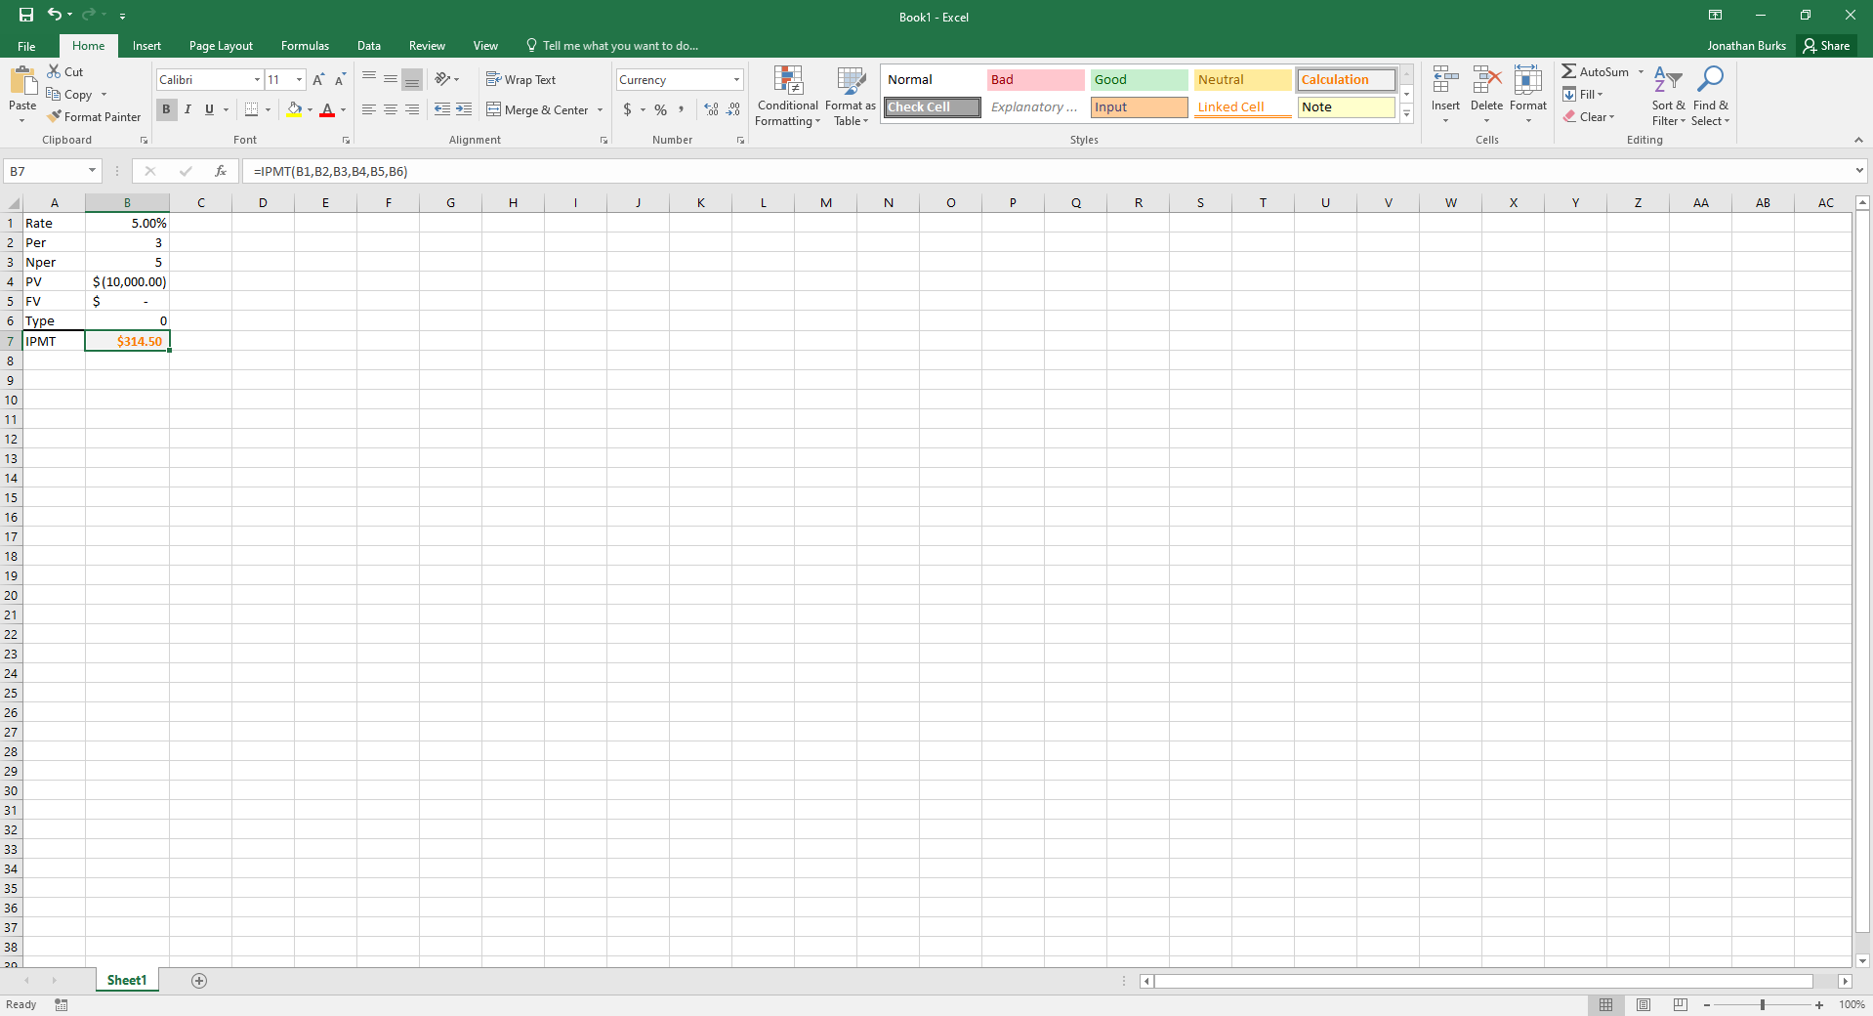Click the Format Painter icon
This screenshot has height=1016, width=1873.
[55, 116]
